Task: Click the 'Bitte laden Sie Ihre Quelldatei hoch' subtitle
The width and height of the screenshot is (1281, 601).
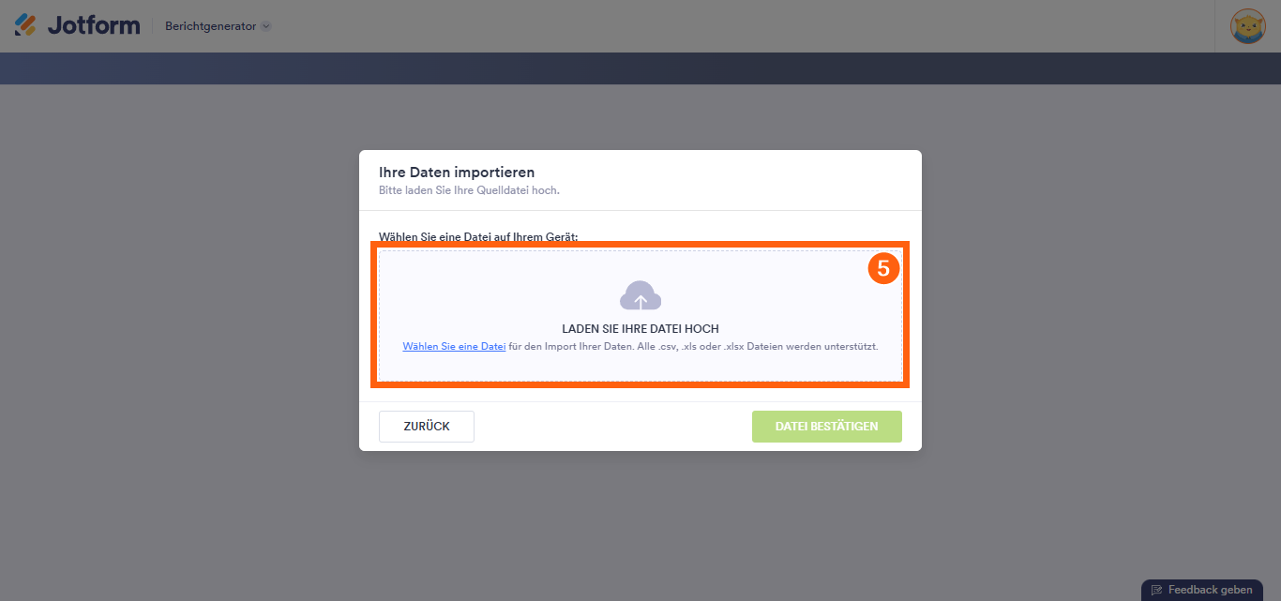Action: coord(469,190)
